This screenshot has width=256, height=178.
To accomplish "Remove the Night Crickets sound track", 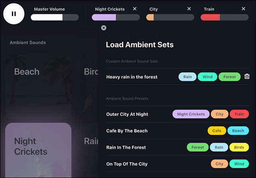I will 134,9.
